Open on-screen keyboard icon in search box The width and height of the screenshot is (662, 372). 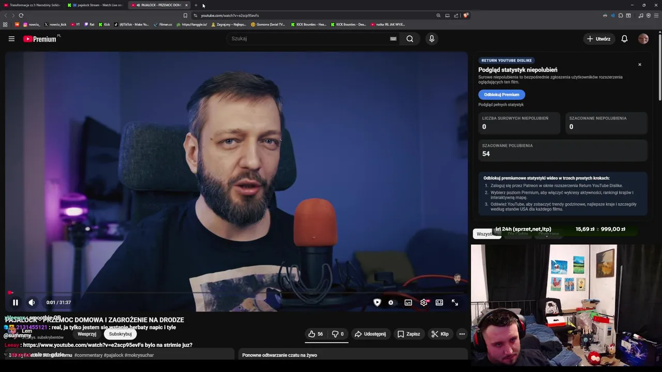click(393, 39)
